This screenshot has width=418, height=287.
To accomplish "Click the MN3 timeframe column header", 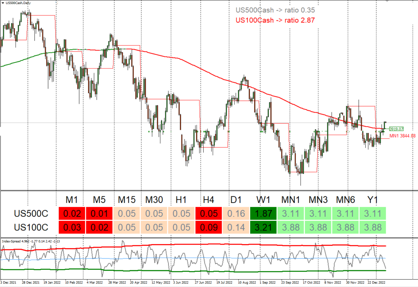I will pos(318,200).
